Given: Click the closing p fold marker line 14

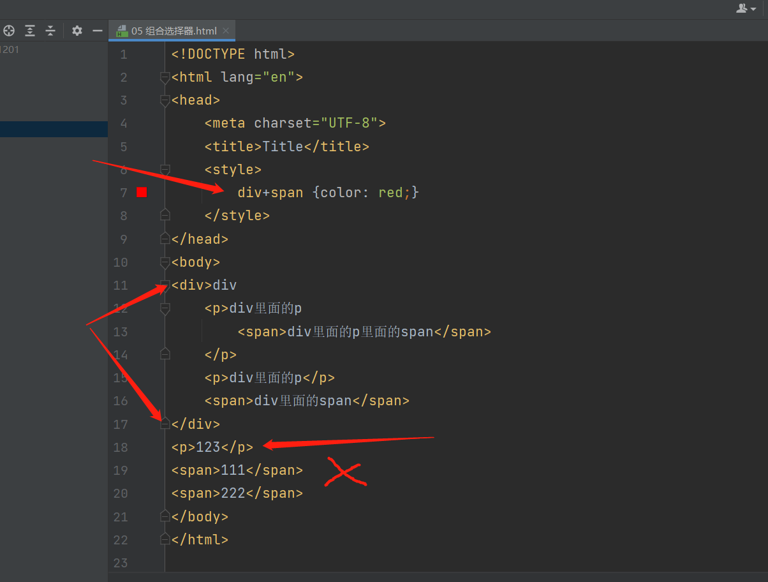Looking at the screenshot, I should click(x=165, y=354).
